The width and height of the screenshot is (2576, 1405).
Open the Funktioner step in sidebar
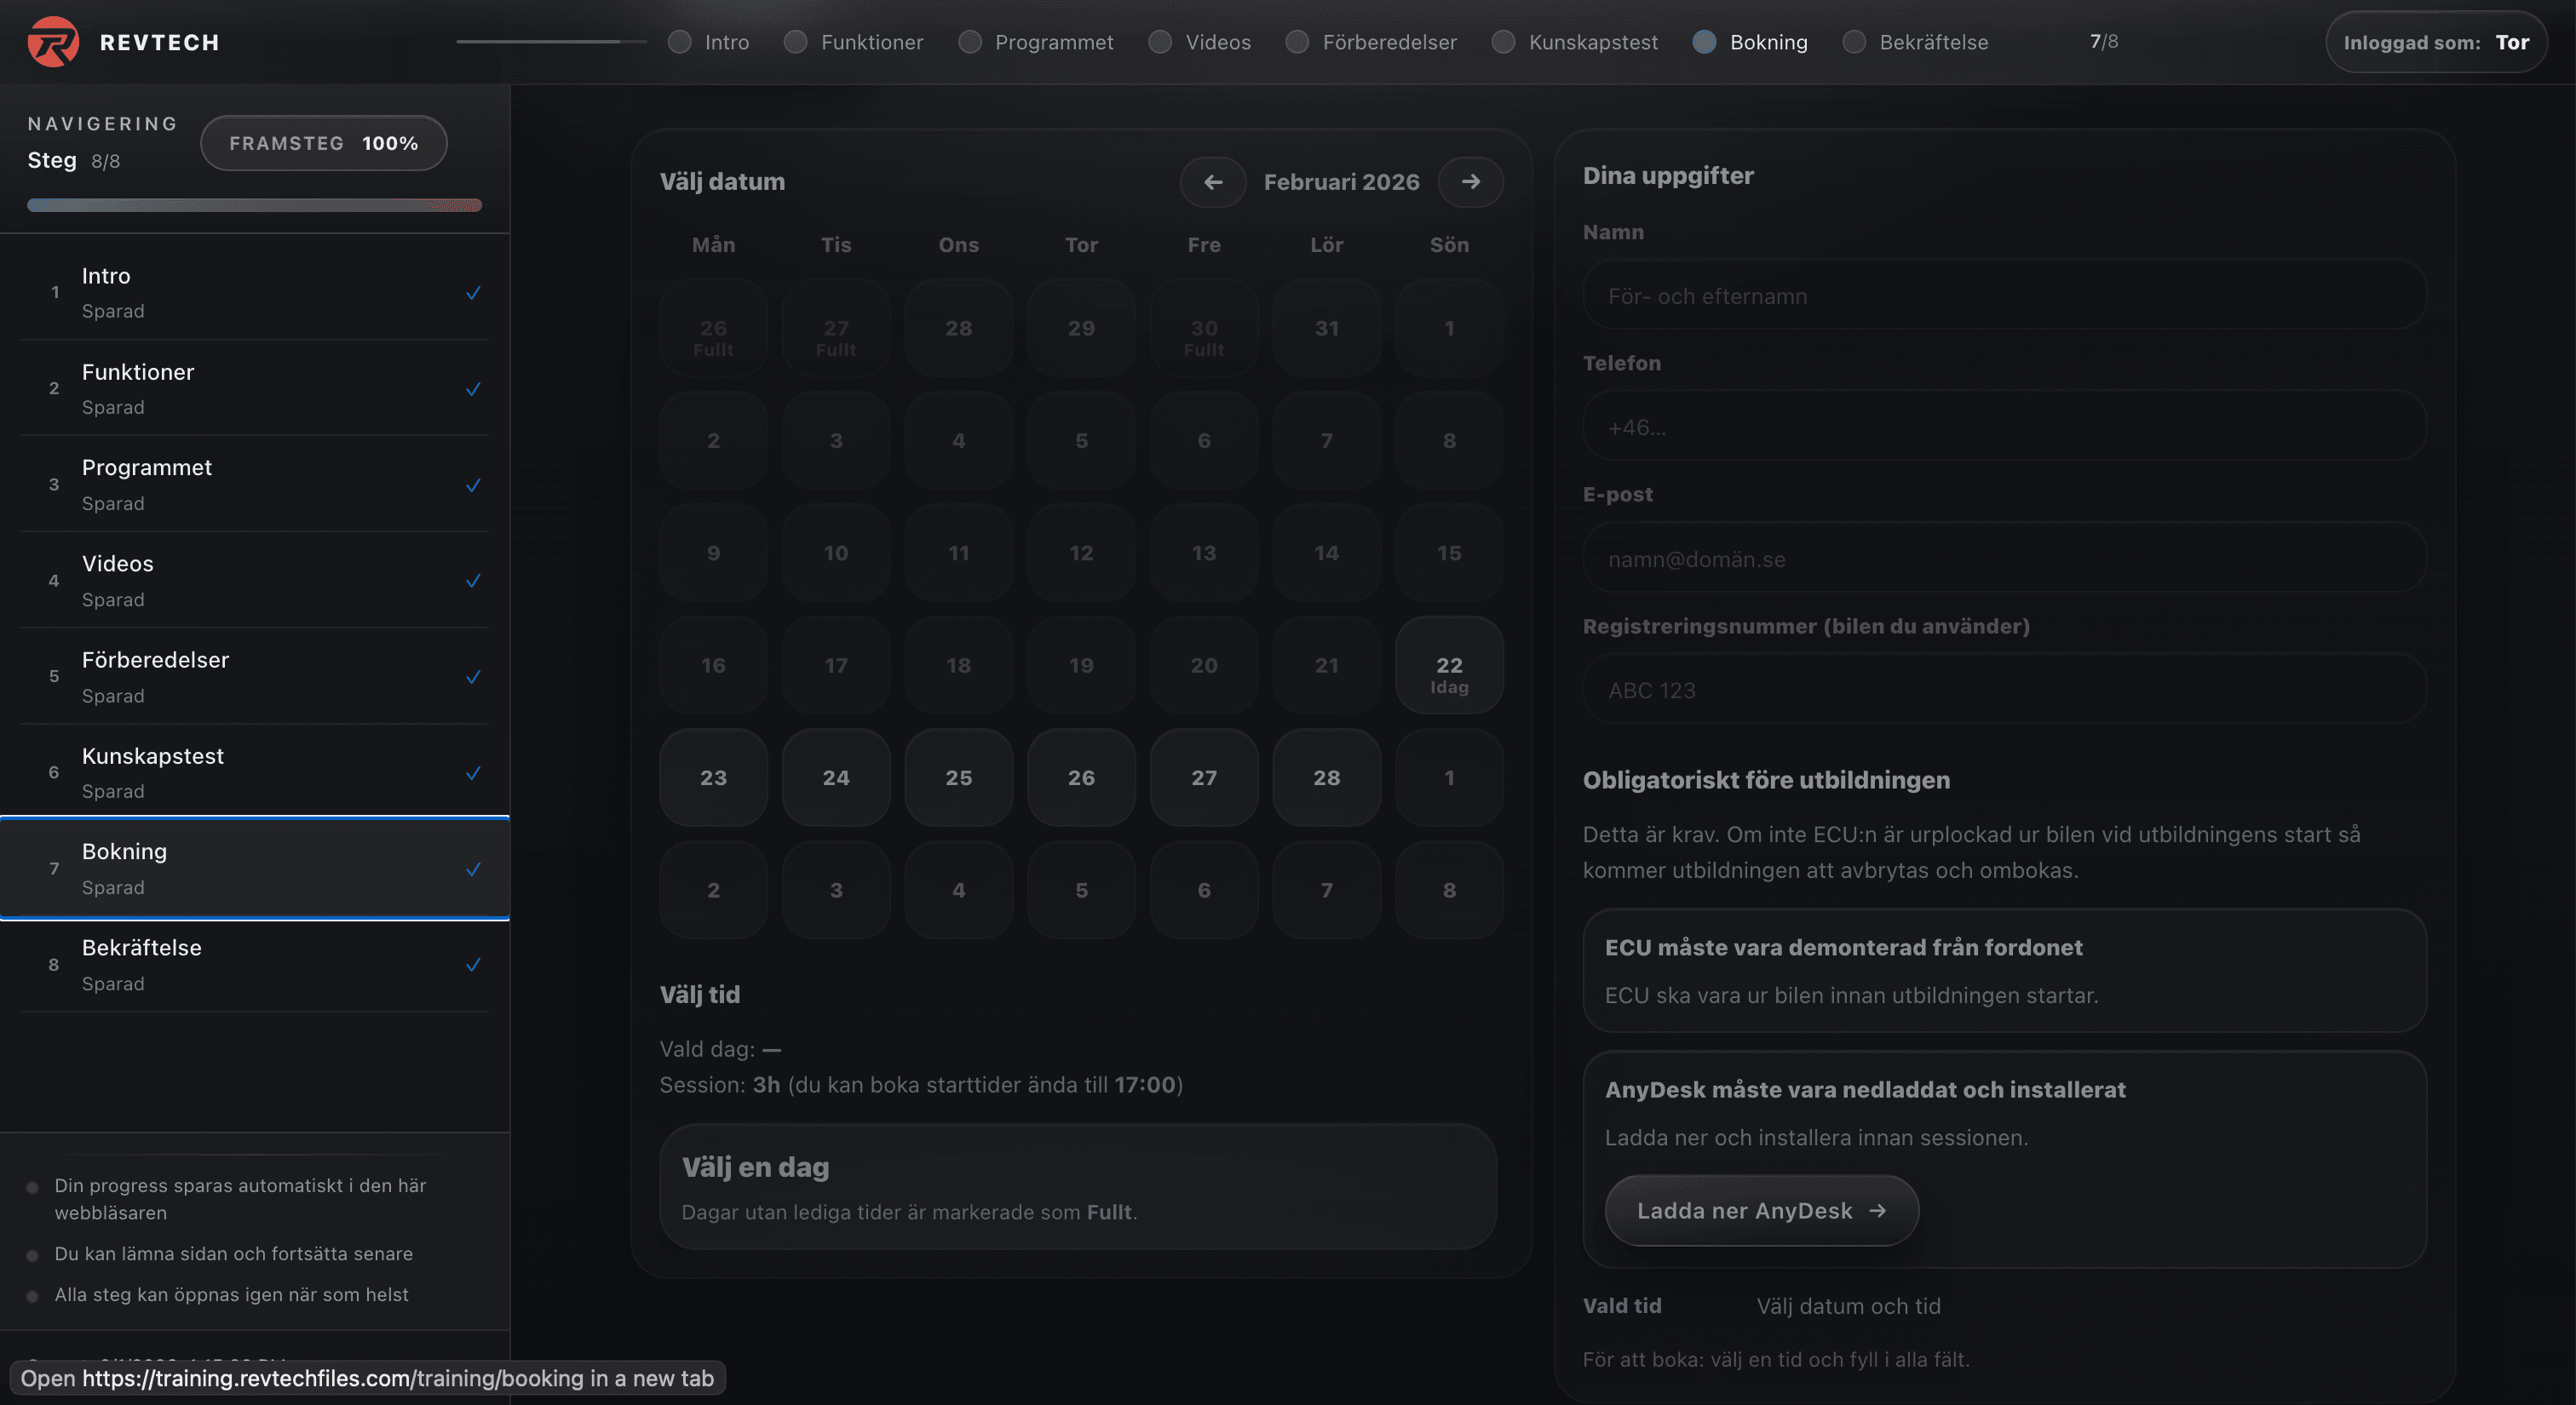138,387
